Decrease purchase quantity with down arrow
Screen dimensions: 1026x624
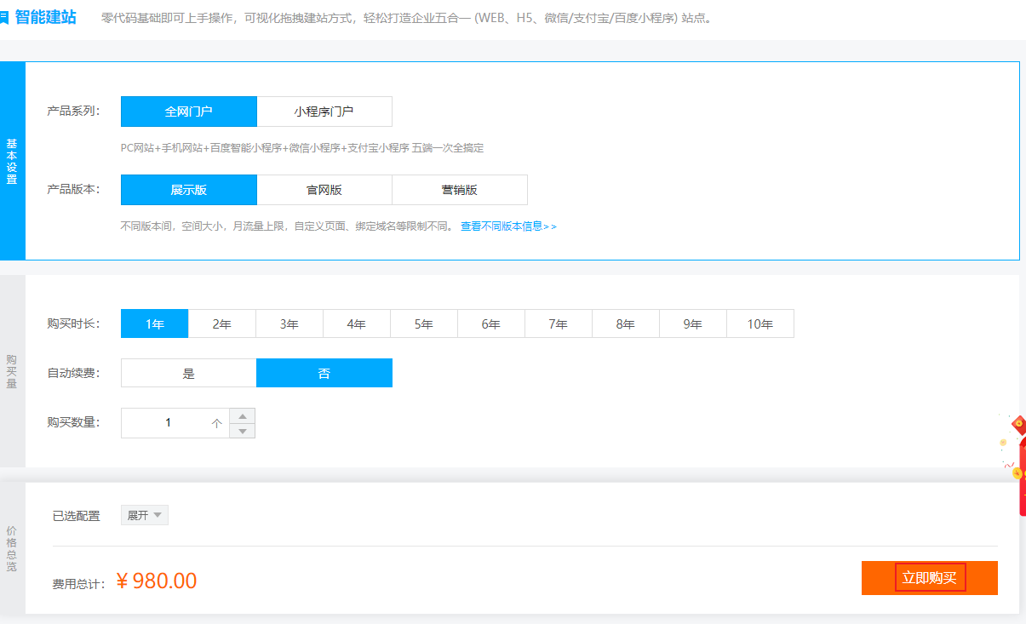243,431
